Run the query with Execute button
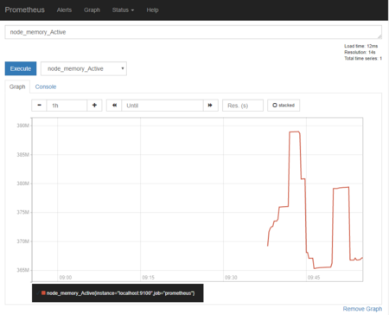This screenshot has height=315, width=389. pyautogui.click(x=21, y=68)
